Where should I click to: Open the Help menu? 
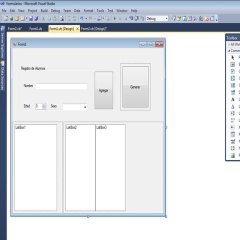click(x=134, y=10)
